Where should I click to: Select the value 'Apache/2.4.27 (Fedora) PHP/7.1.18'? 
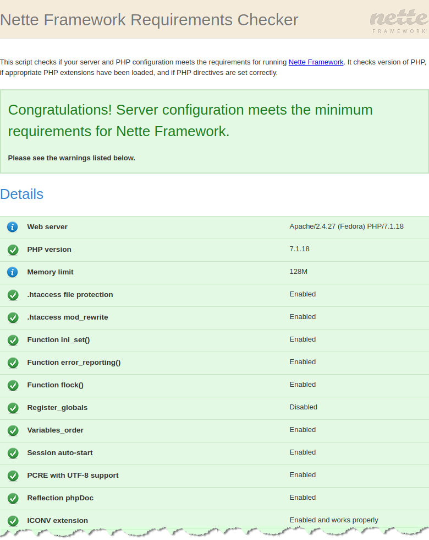point(346,226)
